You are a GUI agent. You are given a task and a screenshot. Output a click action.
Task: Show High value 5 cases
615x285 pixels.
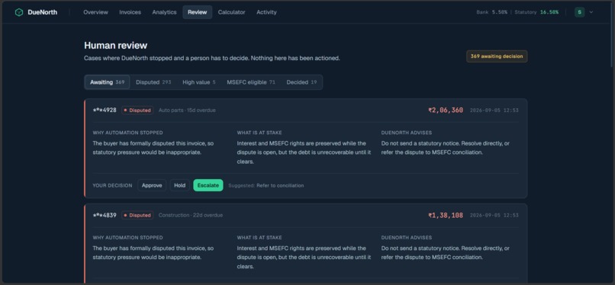(199, 82)
